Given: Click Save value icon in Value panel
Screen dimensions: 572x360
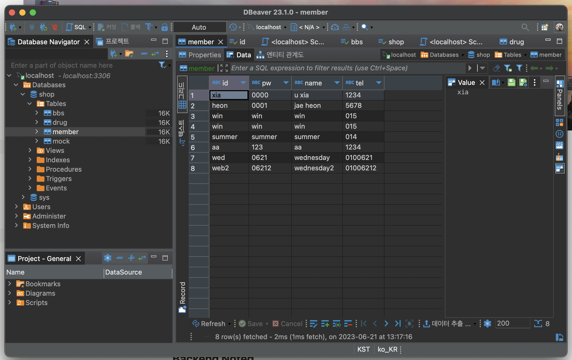Looking at the screenshot, I should point(511,83).
